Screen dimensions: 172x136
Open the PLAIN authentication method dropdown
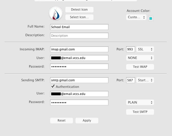140,103
